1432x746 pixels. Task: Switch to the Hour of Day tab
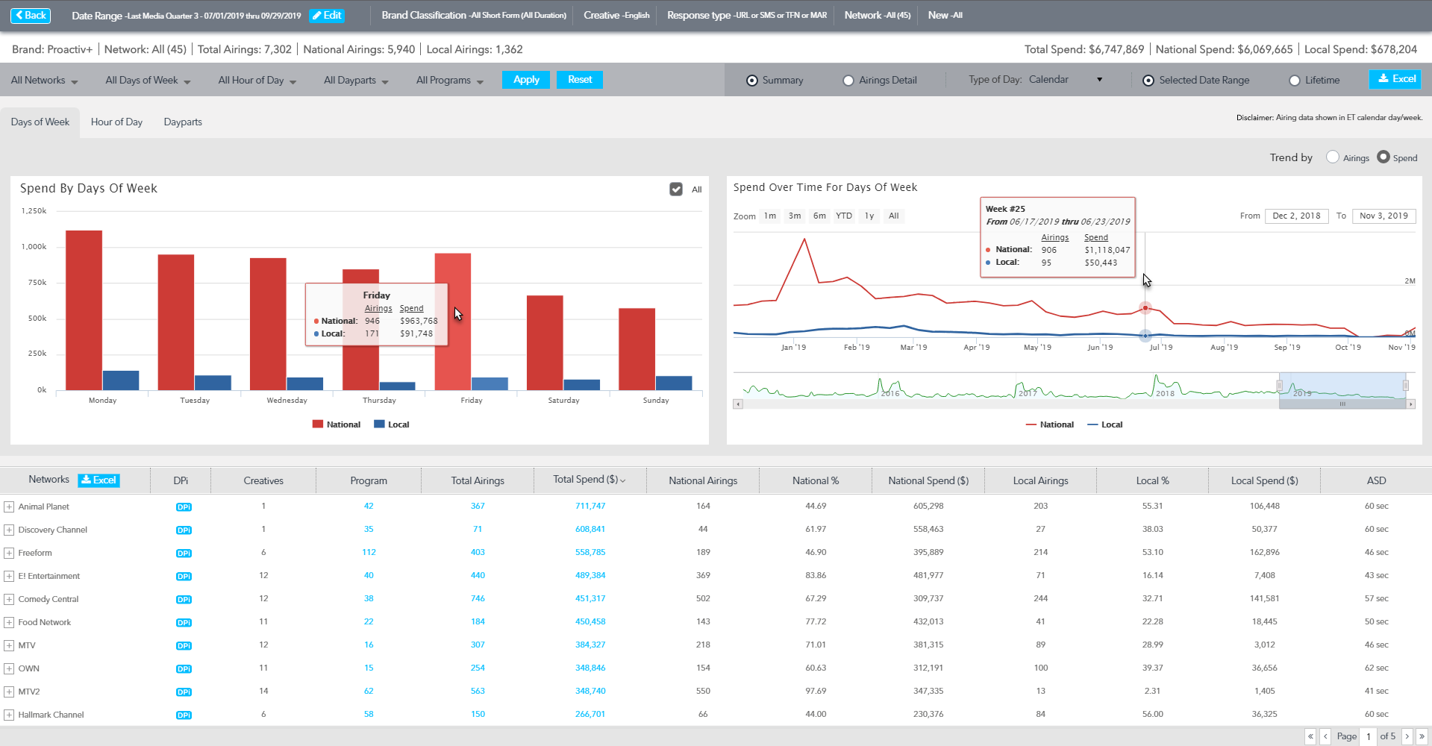coord(116,122)
